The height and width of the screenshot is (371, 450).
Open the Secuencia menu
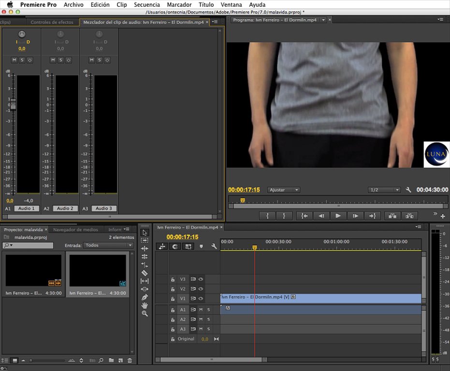click(146, 4)
